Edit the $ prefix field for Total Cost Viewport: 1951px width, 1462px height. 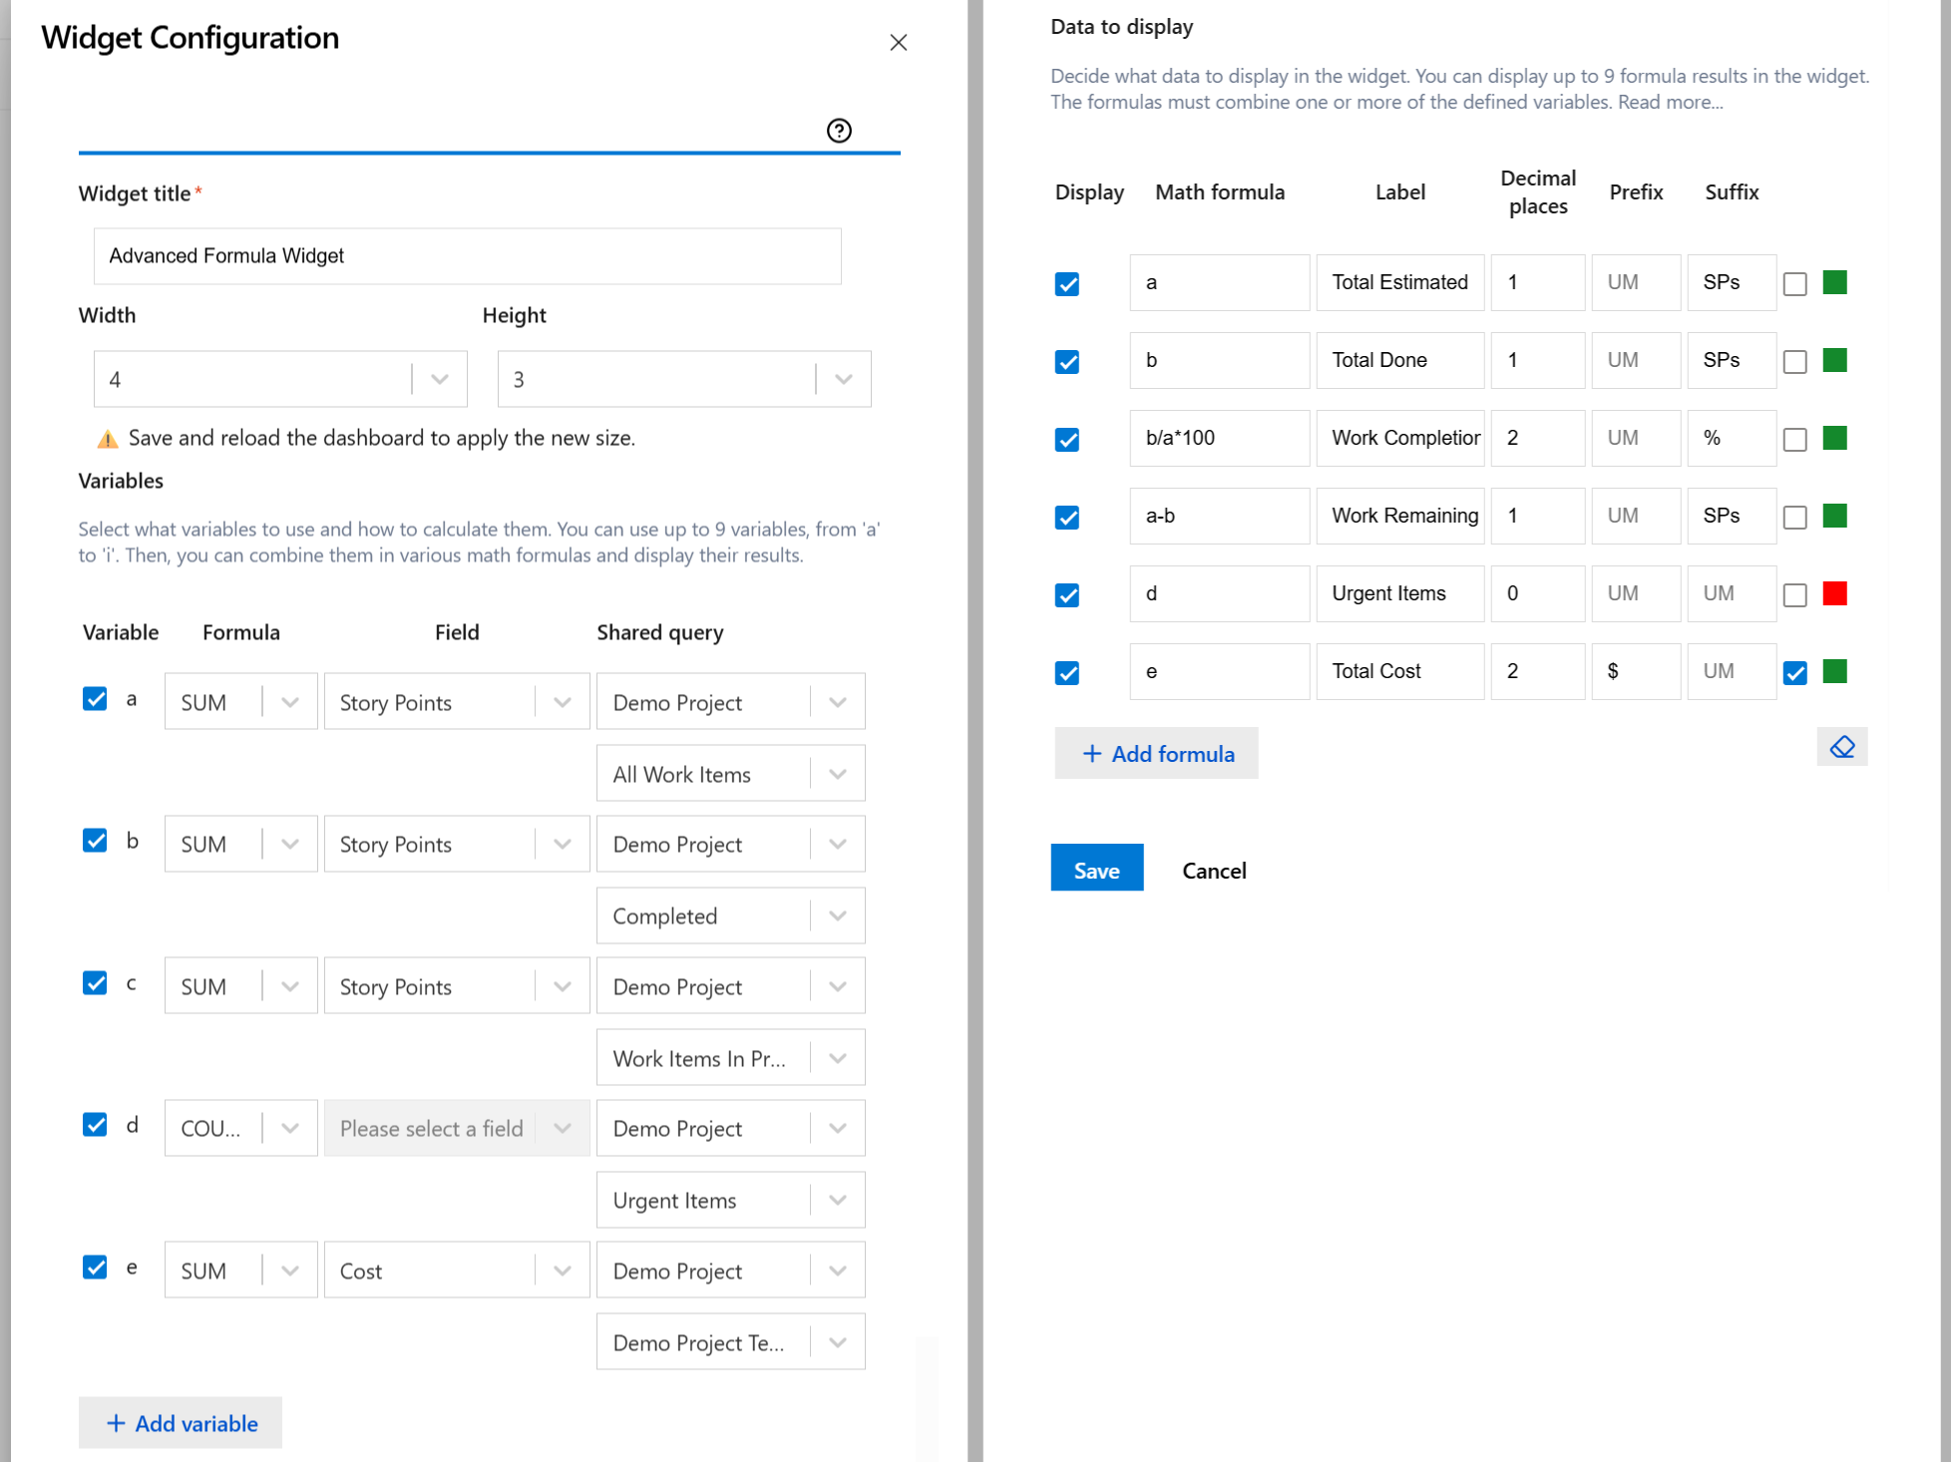(1636, 671)
